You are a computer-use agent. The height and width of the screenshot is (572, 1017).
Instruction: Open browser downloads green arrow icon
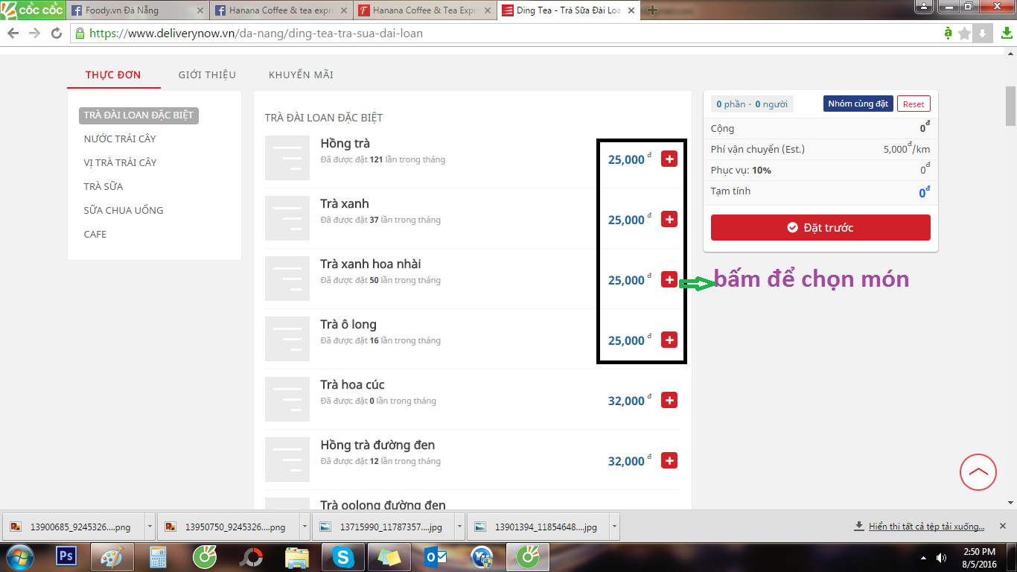[x=1005, y=34]
